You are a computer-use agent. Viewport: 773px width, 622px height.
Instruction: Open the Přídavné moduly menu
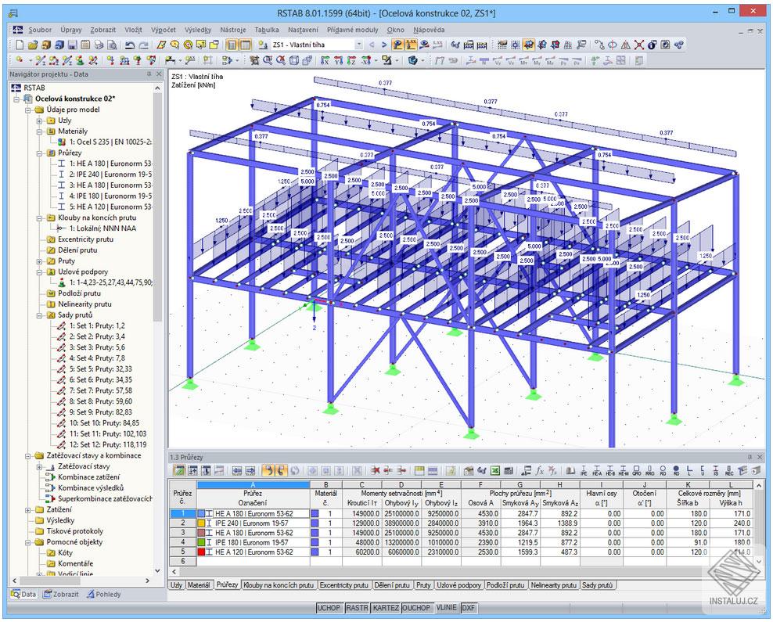pos(353,30)
